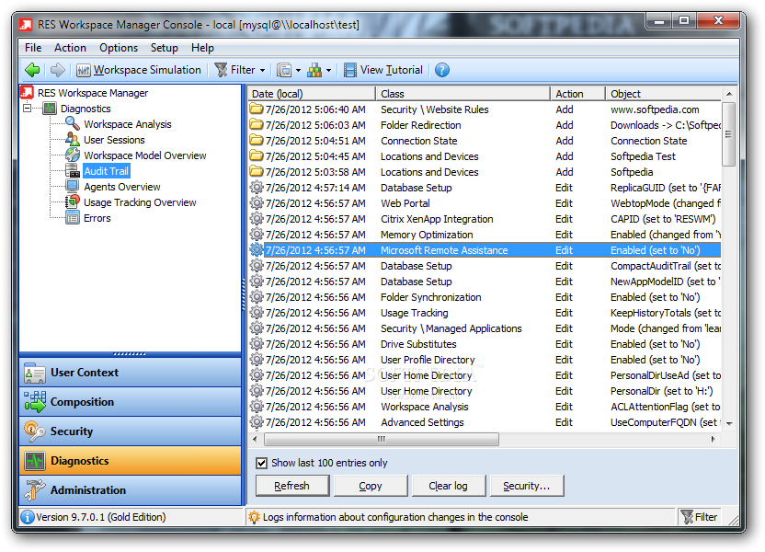Click the Filter funnel toolbar button

click(234, 70)
